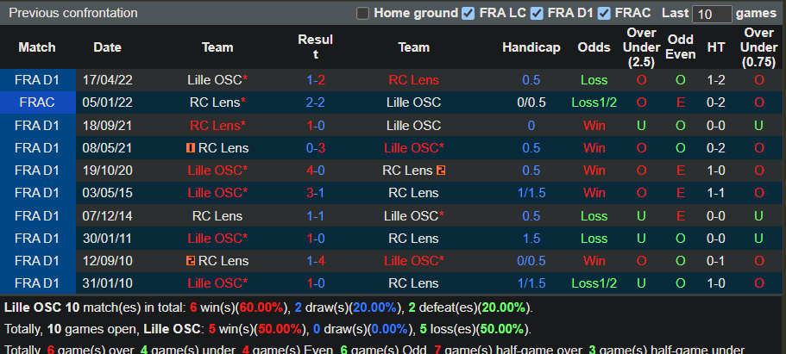This screenshot has height=354, width=786.
Task: Click the 4-0 score from 19/10/20
Action: tap(315, 171)
